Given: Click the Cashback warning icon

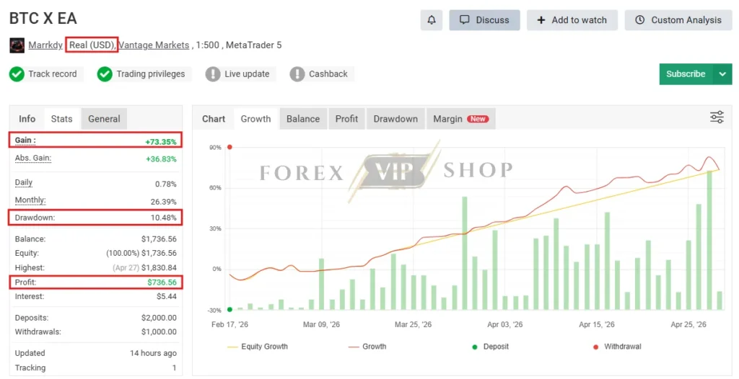Looking at the screenshot, I should click(297, 74).
